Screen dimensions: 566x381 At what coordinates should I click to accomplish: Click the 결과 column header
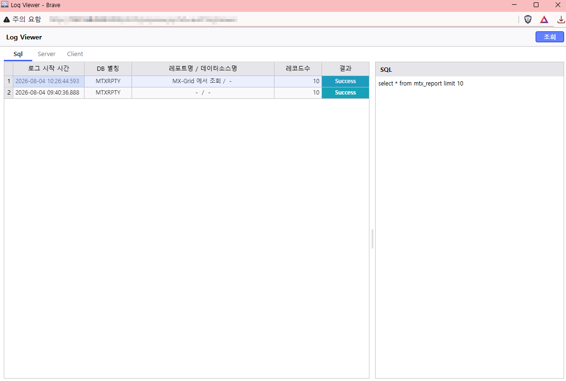point(346,68)
